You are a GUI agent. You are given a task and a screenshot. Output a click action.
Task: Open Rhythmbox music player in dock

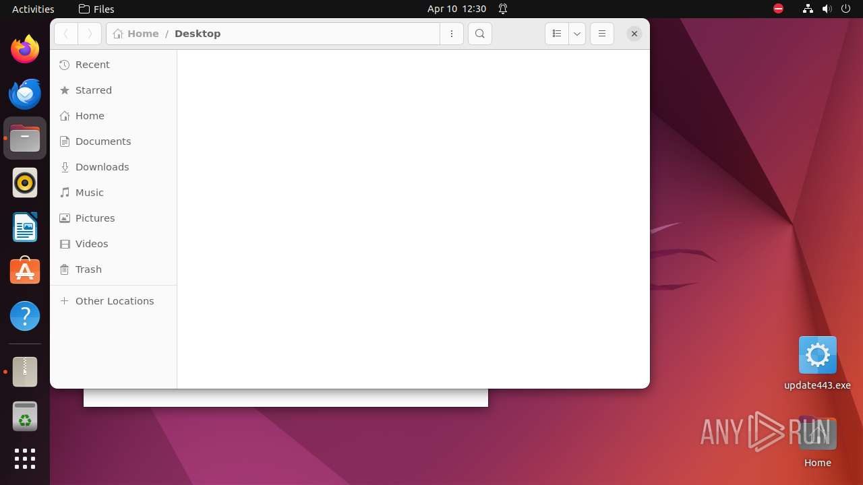click(25, 183)
